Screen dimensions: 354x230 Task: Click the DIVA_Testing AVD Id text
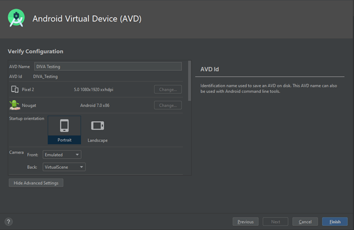pyautogui.click(x=45, y=76)
